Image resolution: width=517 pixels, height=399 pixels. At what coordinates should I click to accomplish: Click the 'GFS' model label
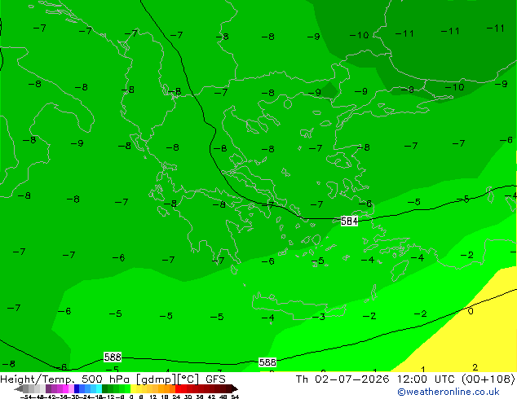215,379
